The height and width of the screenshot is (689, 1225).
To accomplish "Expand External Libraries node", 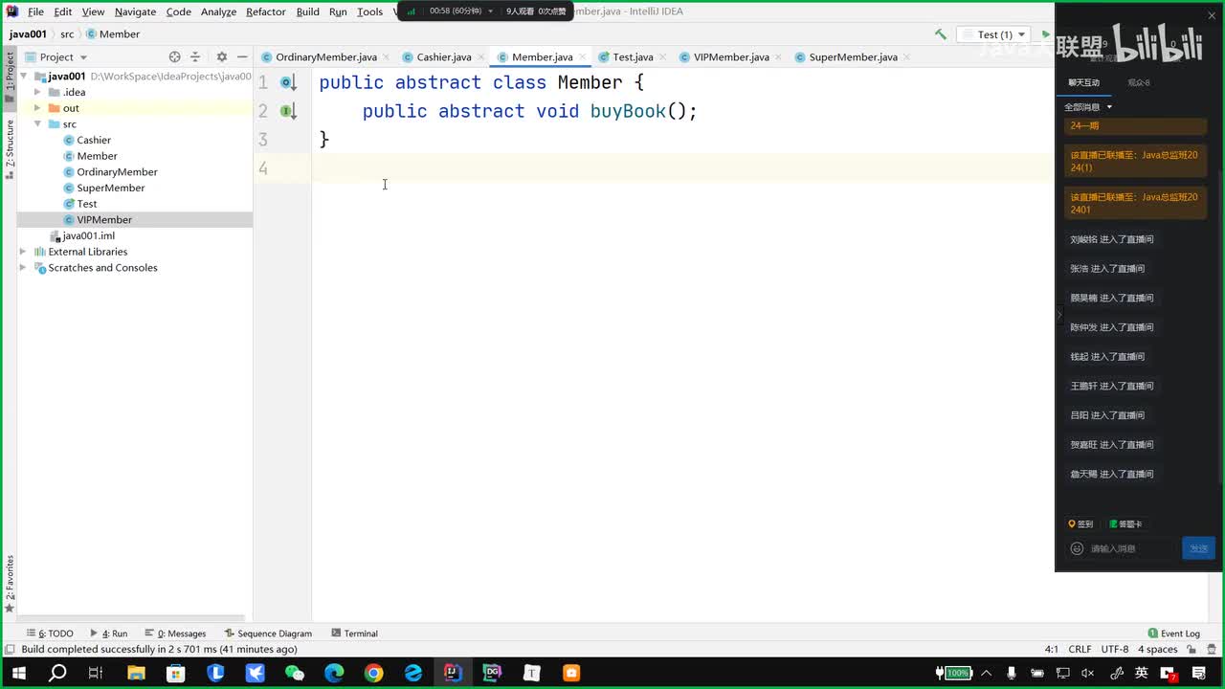I will [x=23, y=252].
